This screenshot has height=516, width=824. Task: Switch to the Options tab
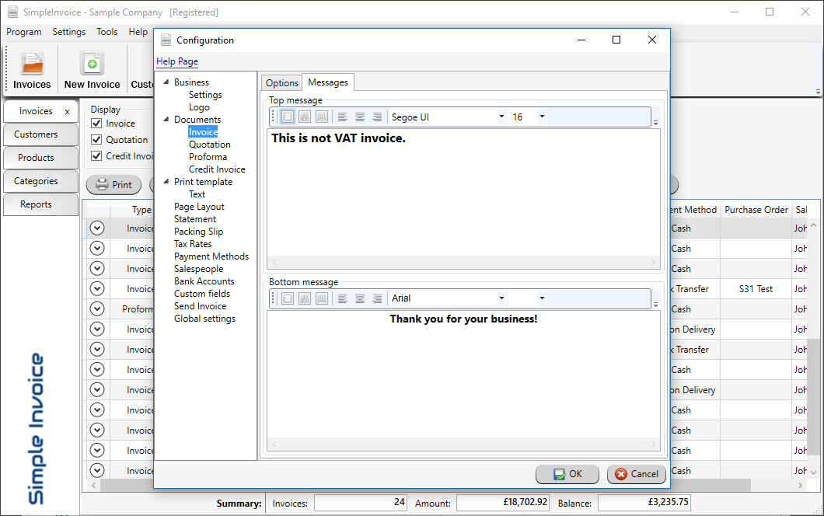coord(281,83)
